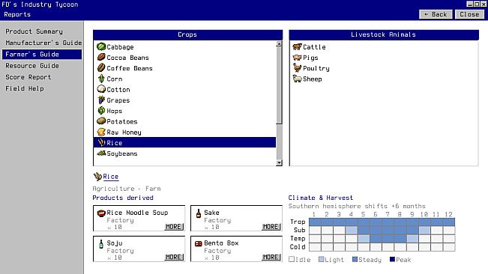
Task: Click the Idle legend box
Action: click(x=292, y=259)
